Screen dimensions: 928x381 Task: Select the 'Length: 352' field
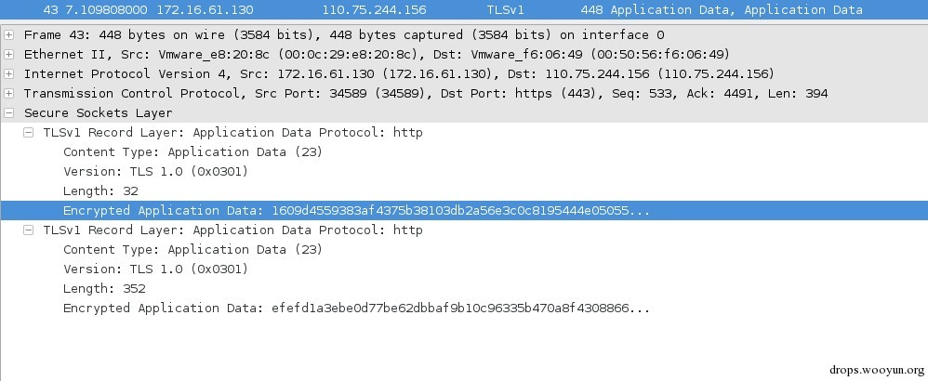pos(104,288)
